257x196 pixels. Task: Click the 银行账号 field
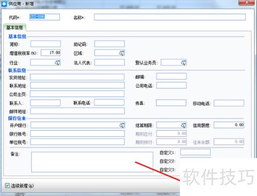(x=78, y=133)
